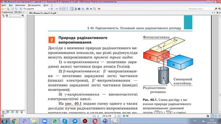The image size is (221, 124).
Task: Click the search icon in contents panel
Action: 23,15
